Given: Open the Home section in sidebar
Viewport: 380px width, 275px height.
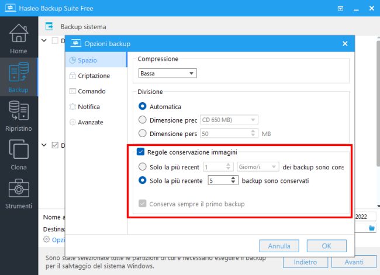Looking at the screenshot, I should (x=19, y=39).
